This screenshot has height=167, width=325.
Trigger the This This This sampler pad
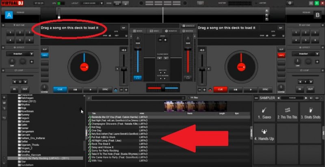point(287,112)
